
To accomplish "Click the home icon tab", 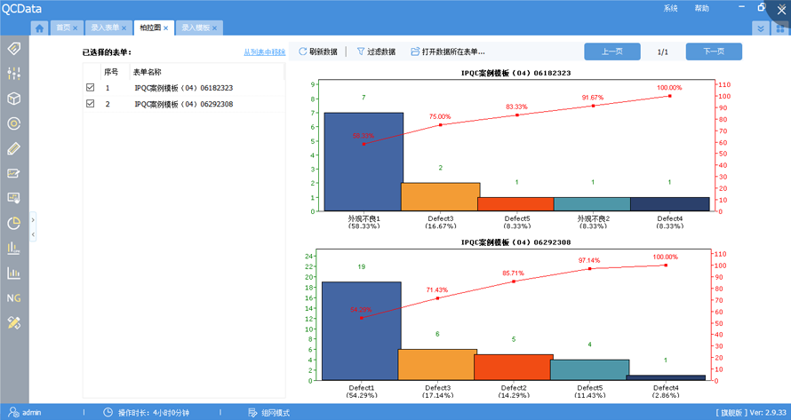I will [x=40, y=28].
